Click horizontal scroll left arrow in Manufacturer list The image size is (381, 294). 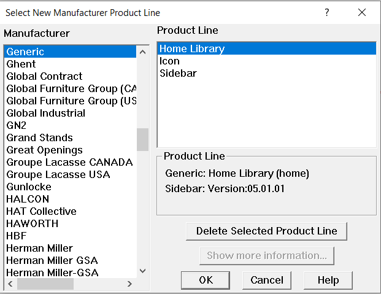[10, 284]
